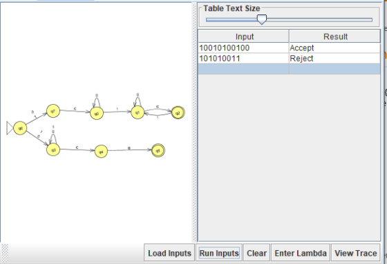This screenshot has height=264, width=387.
Task: Select the input cell 10010100100
Action: coord(243,48)
